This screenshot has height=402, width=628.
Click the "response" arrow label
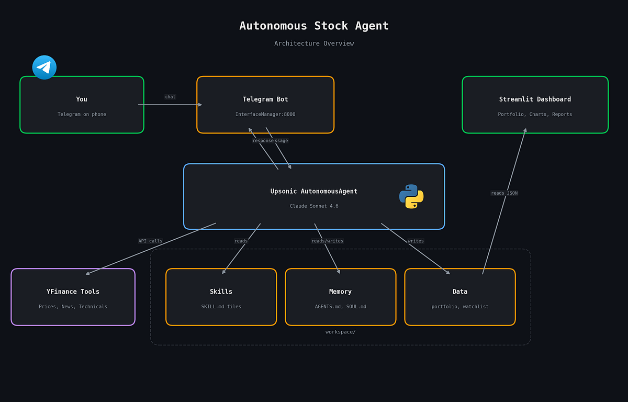(x=263, y=141)
